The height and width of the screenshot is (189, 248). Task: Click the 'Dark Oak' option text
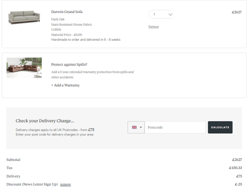[58, 19]
